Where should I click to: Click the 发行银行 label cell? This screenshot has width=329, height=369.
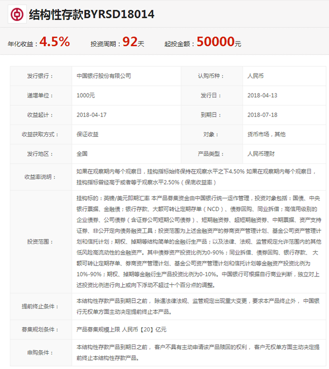coord(41,76)
